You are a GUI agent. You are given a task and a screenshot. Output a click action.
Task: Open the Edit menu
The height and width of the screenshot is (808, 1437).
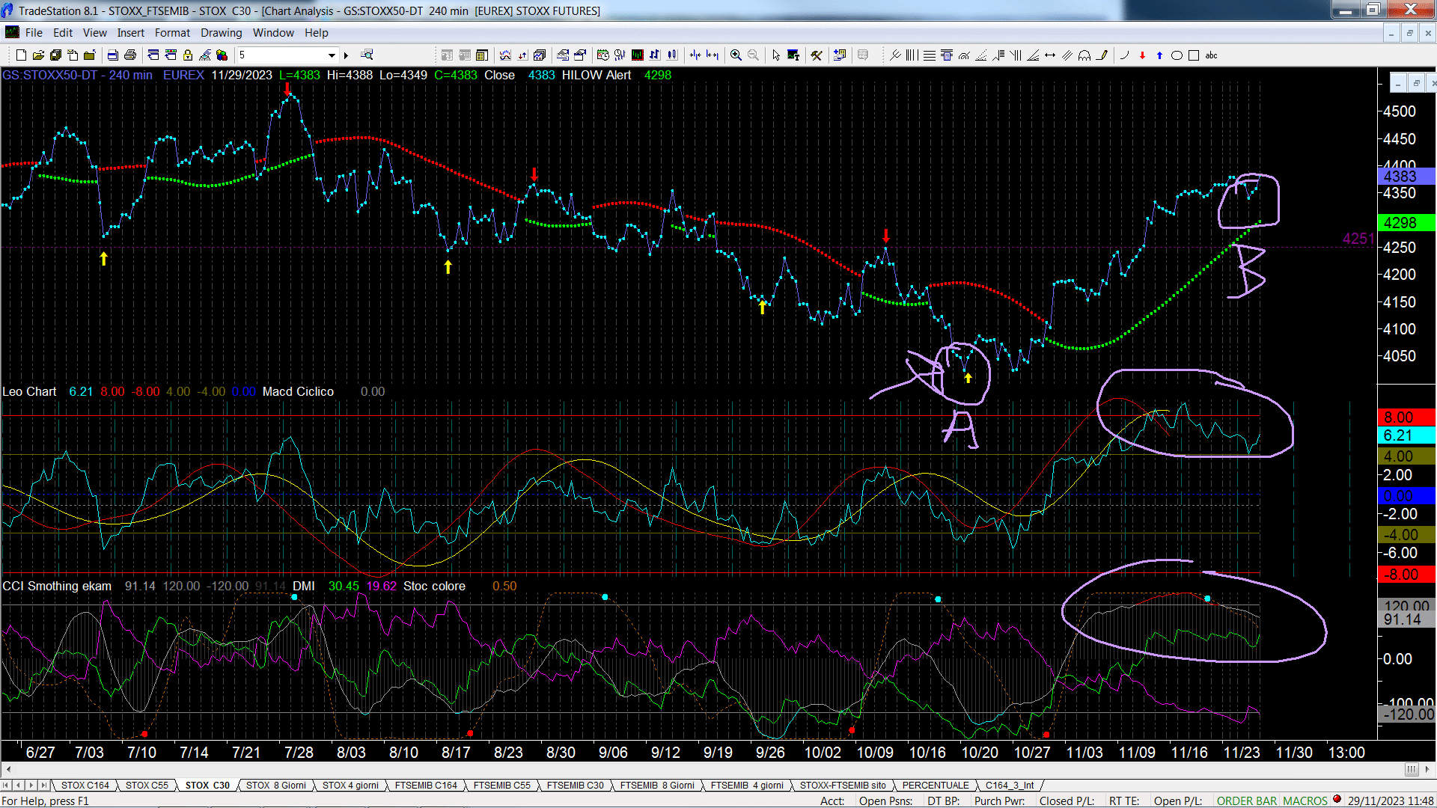coord(63,33)
